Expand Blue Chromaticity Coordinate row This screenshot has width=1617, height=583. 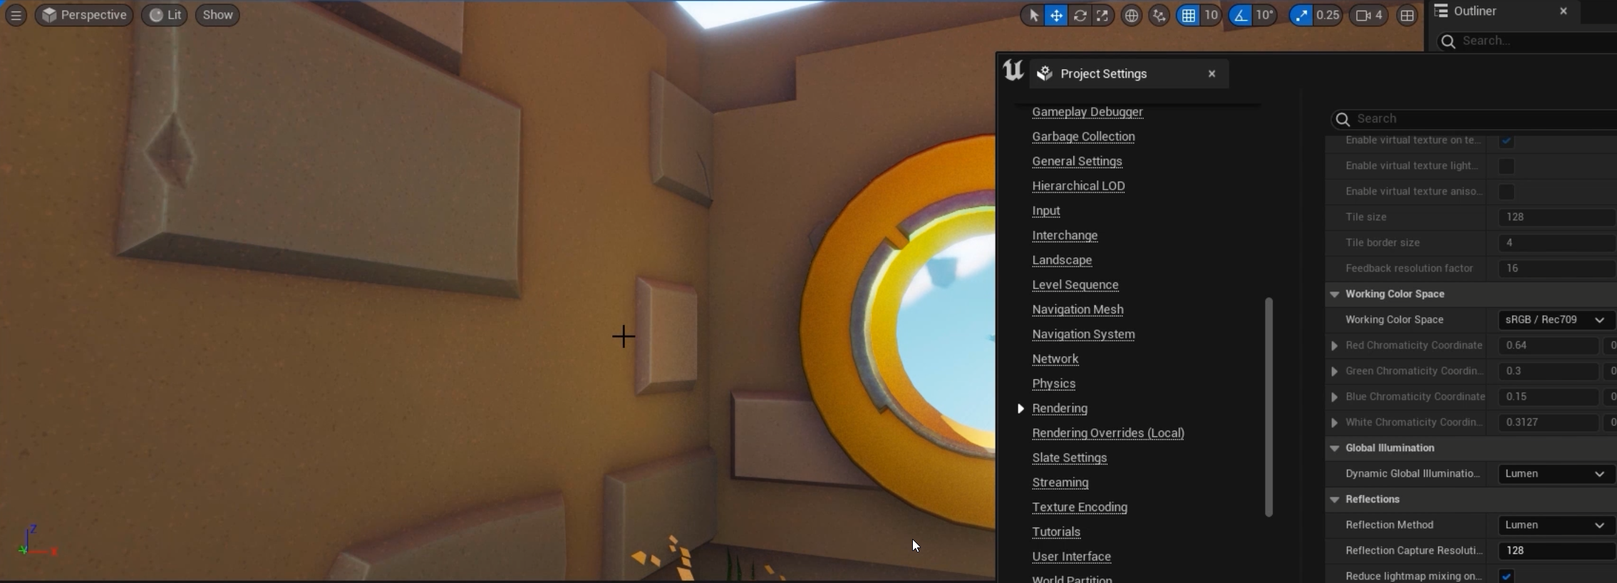coord(1334,397)
